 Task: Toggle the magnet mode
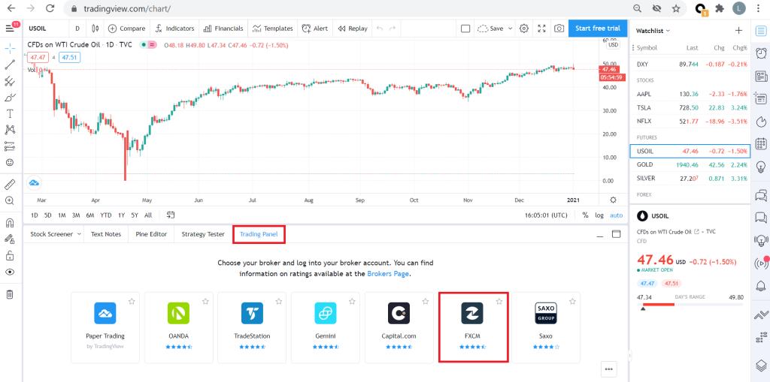tap(10, 223)
